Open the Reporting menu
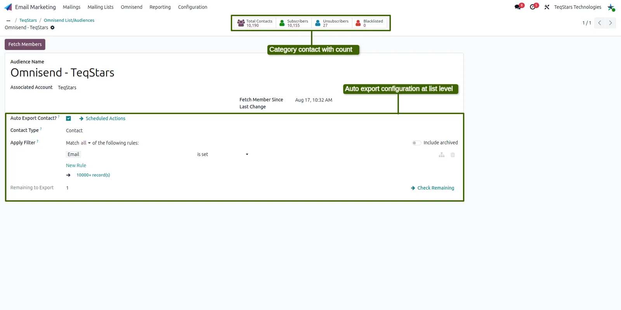 click(160, 7)
